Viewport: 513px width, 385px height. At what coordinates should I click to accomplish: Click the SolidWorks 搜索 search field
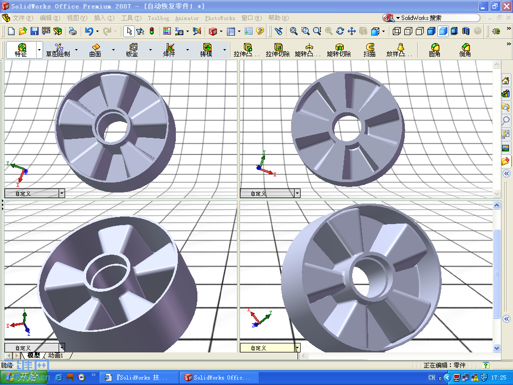point(437,18)
